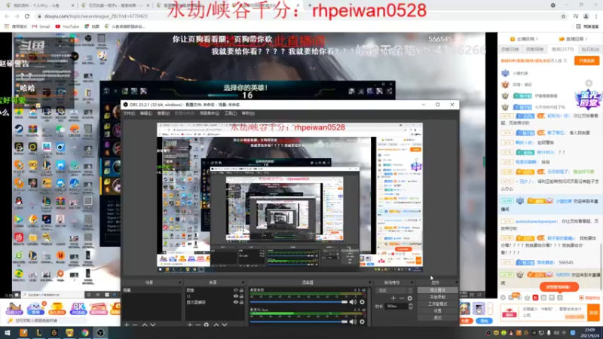Image resolution: width=603 pixels, height=339 pixels.
Task: Add a transition with plus icon
Action: point(393,298)
